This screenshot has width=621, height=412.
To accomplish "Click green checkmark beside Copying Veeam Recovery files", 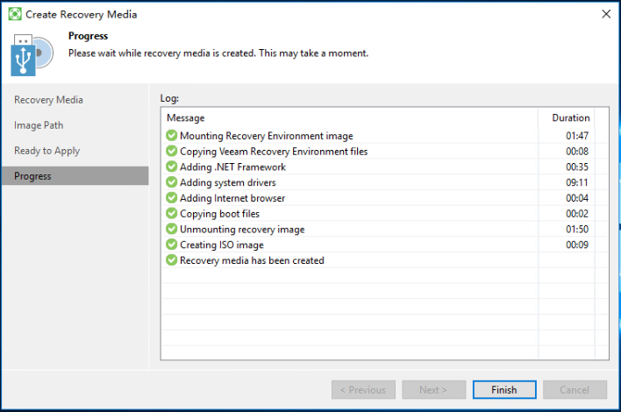I will tap(172, 151).
